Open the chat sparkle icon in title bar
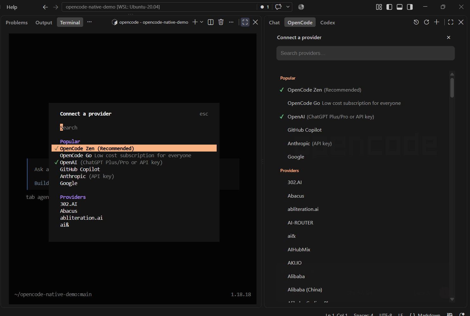 278,7
